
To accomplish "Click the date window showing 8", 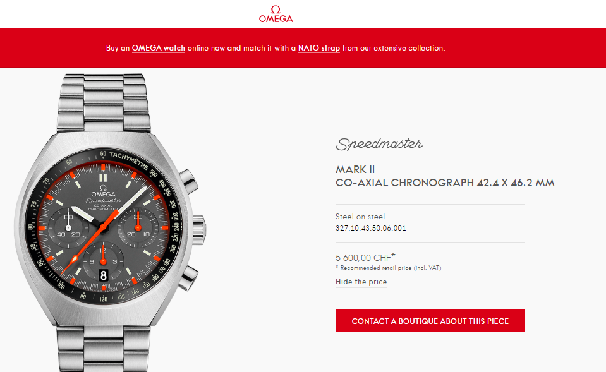I will click(103, 275).
